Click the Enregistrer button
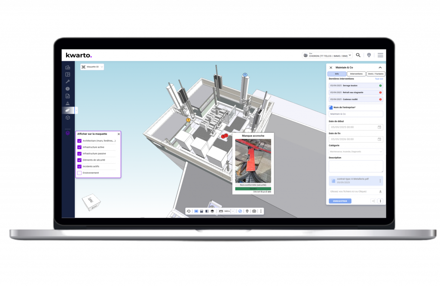The width and height of the screenshot is (440, 286). 340,201
